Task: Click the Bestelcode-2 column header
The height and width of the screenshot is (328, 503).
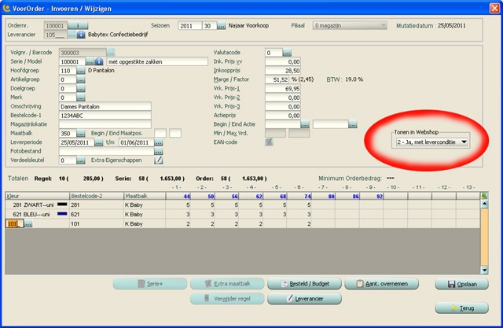Action: coord(97,196)
